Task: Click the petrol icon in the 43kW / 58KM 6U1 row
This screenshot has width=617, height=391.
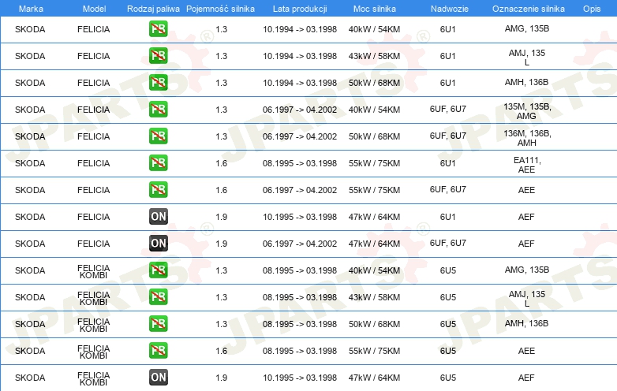Action: point(158,56)
